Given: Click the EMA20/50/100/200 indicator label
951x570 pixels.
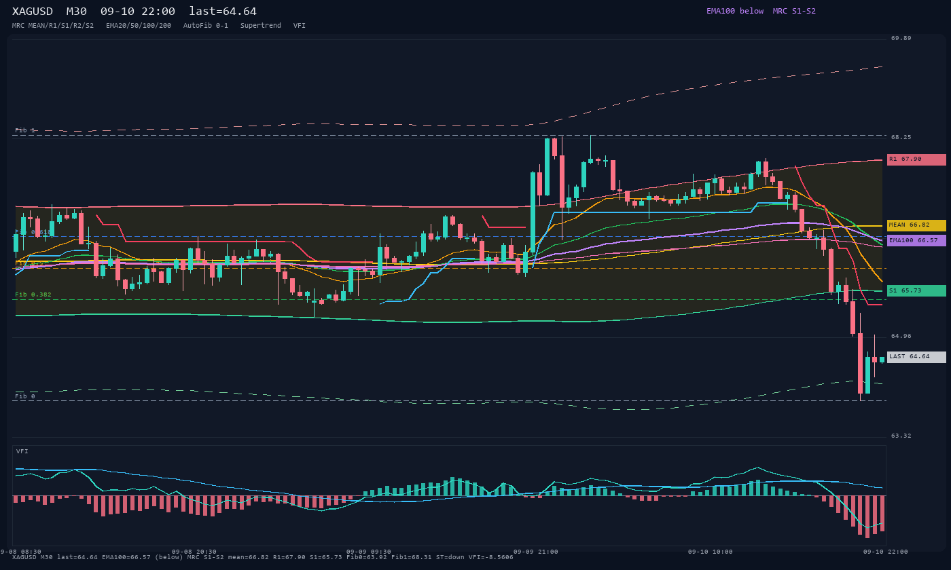Looking at the screenshot, I should pos(139,25).
